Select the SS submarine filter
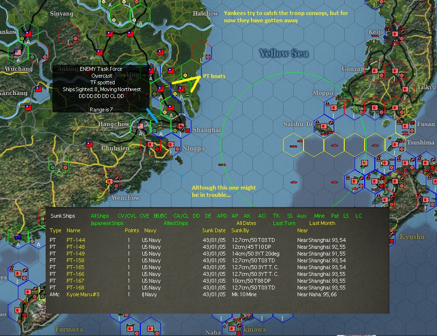Viewport: 437px width, 336px height. click(x=290, y=216)
